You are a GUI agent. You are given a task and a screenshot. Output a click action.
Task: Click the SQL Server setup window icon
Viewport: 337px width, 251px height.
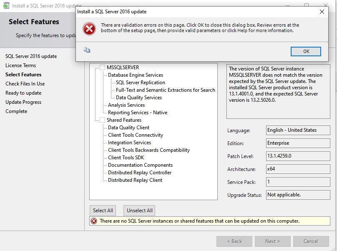6,5
